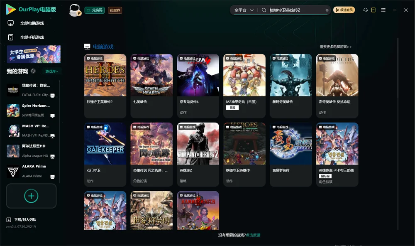
Task: Open the 洛奇英雄传 反抗命运 card
Action: click(x=337, y=86)
